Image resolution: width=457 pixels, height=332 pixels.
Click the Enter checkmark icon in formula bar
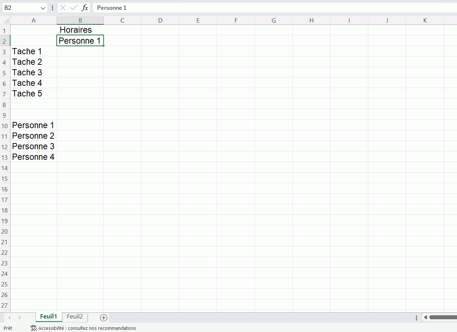tap(74, 8)
